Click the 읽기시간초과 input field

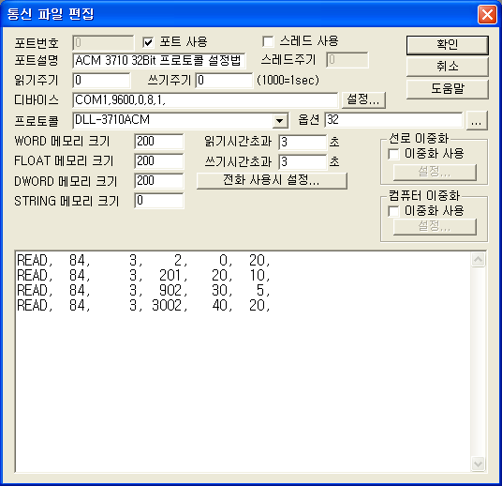(x=303, y=143)
